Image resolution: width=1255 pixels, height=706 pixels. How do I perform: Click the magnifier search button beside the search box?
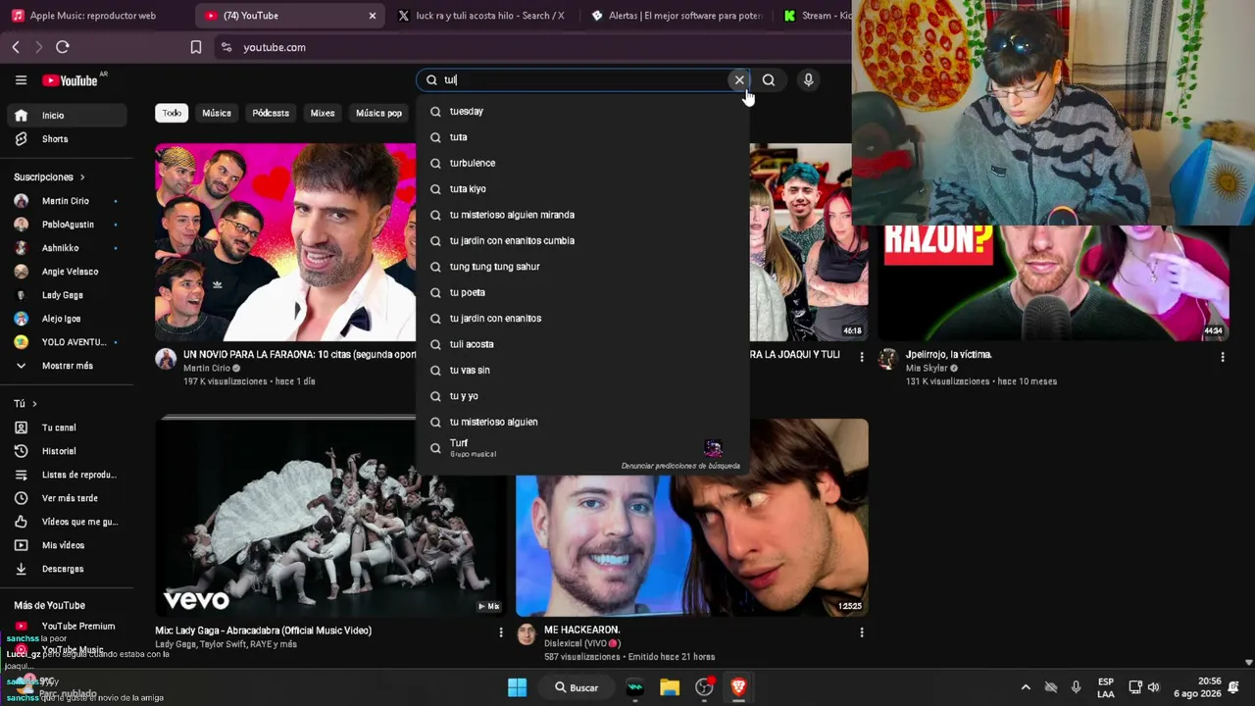click(x=769, y=80)
